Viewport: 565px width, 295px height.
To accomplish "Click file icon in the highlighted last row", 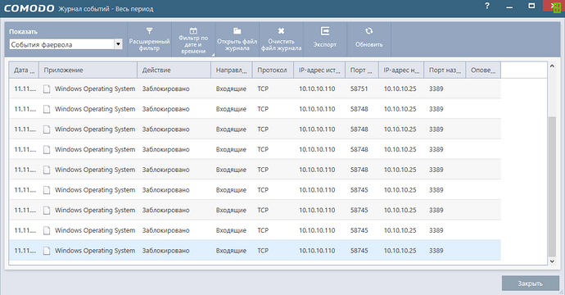I will tap(47, 251).
